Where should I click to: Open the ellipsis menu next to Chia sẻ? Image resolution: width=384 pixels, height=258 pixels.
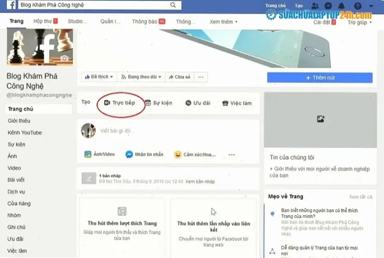pos(201,77)
